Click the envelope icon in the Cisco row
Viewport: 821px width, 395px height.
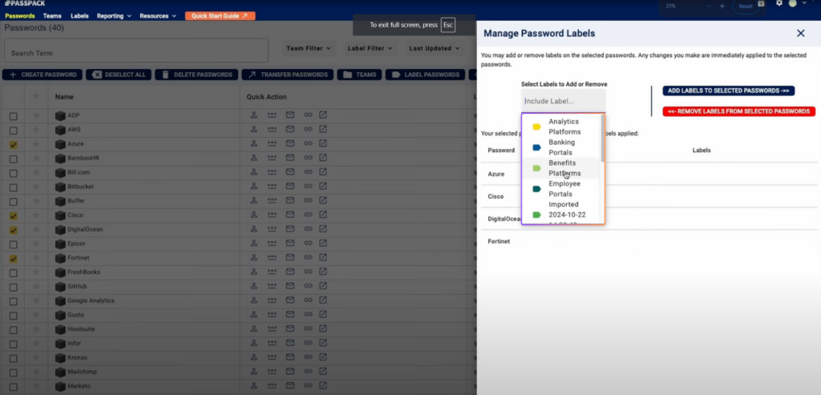(290, 215)
